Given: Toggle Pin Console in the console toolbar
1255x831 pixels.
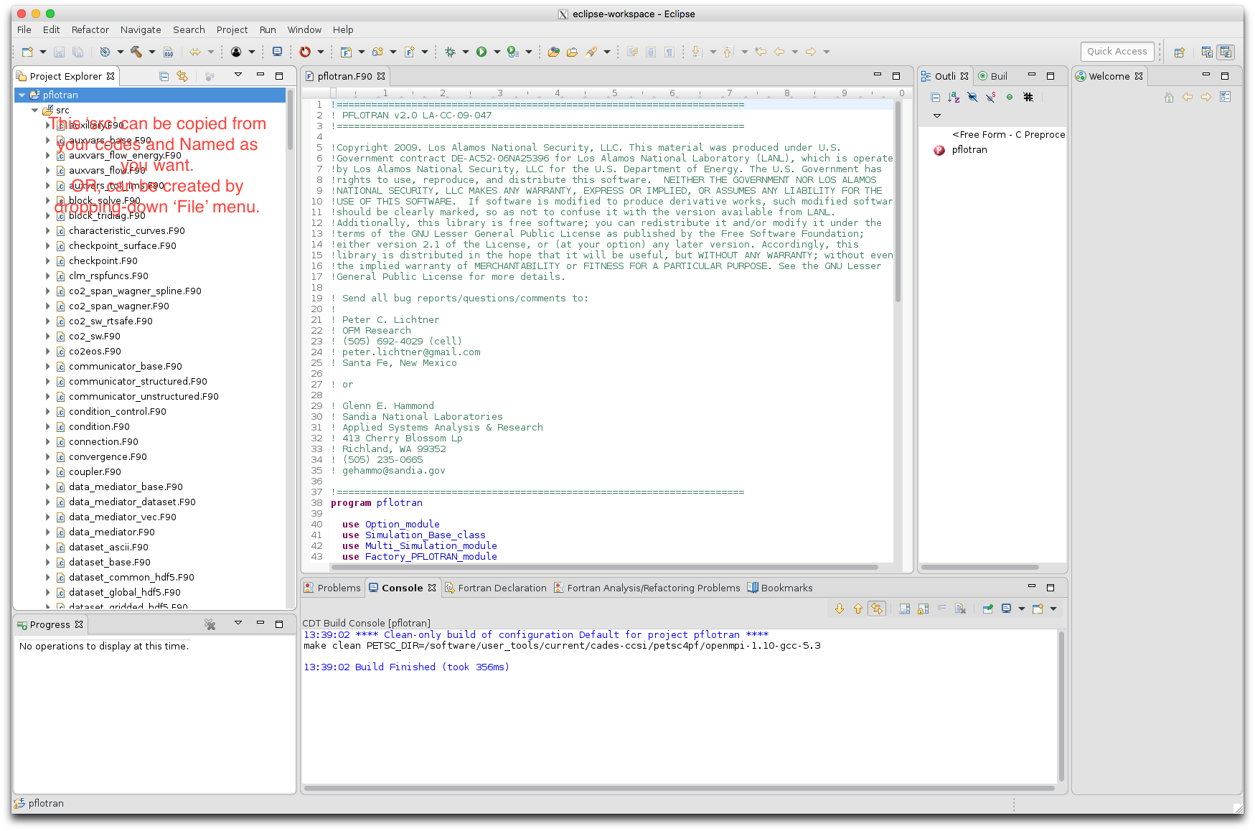Looking at the screenshot, I should [988, 609].
